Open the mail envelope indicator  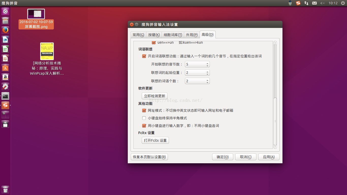[x=314, y=3]
